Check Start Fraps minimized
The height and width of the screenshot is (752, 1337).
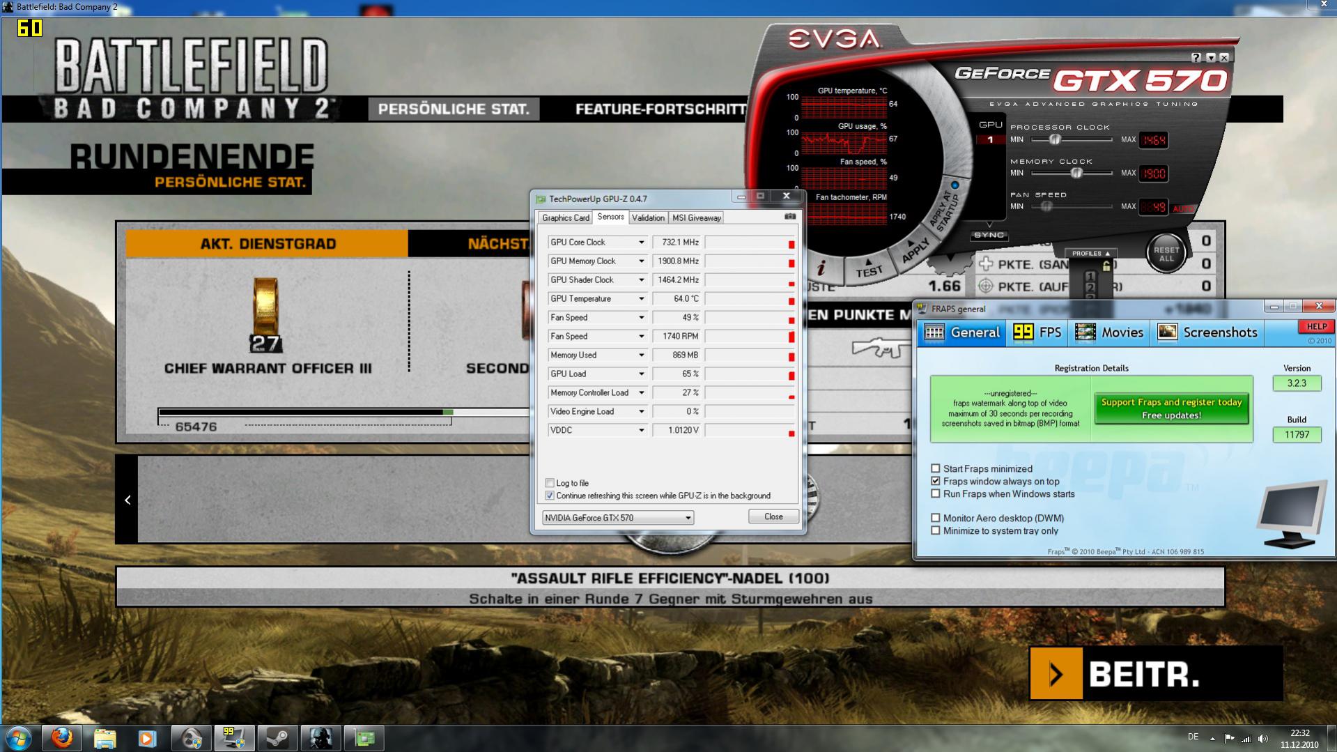point(936,468)
